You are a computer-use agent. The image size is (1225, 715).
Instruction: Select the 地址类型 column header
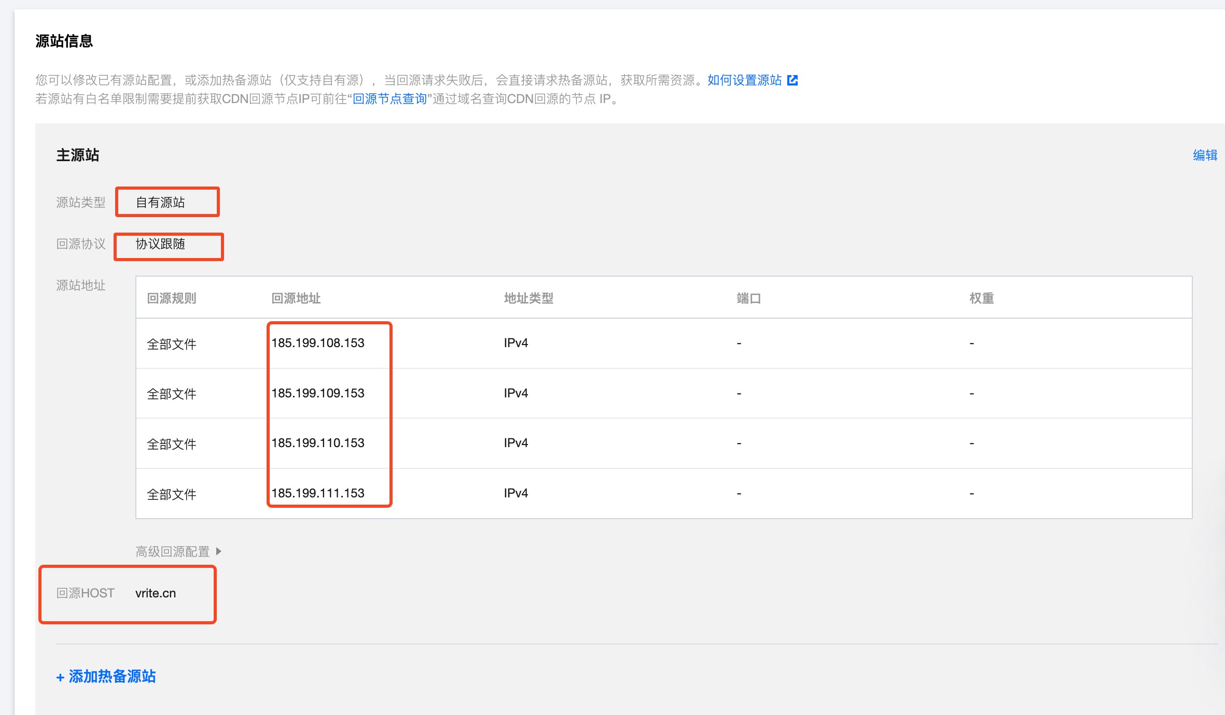click(x=528, y=298)
